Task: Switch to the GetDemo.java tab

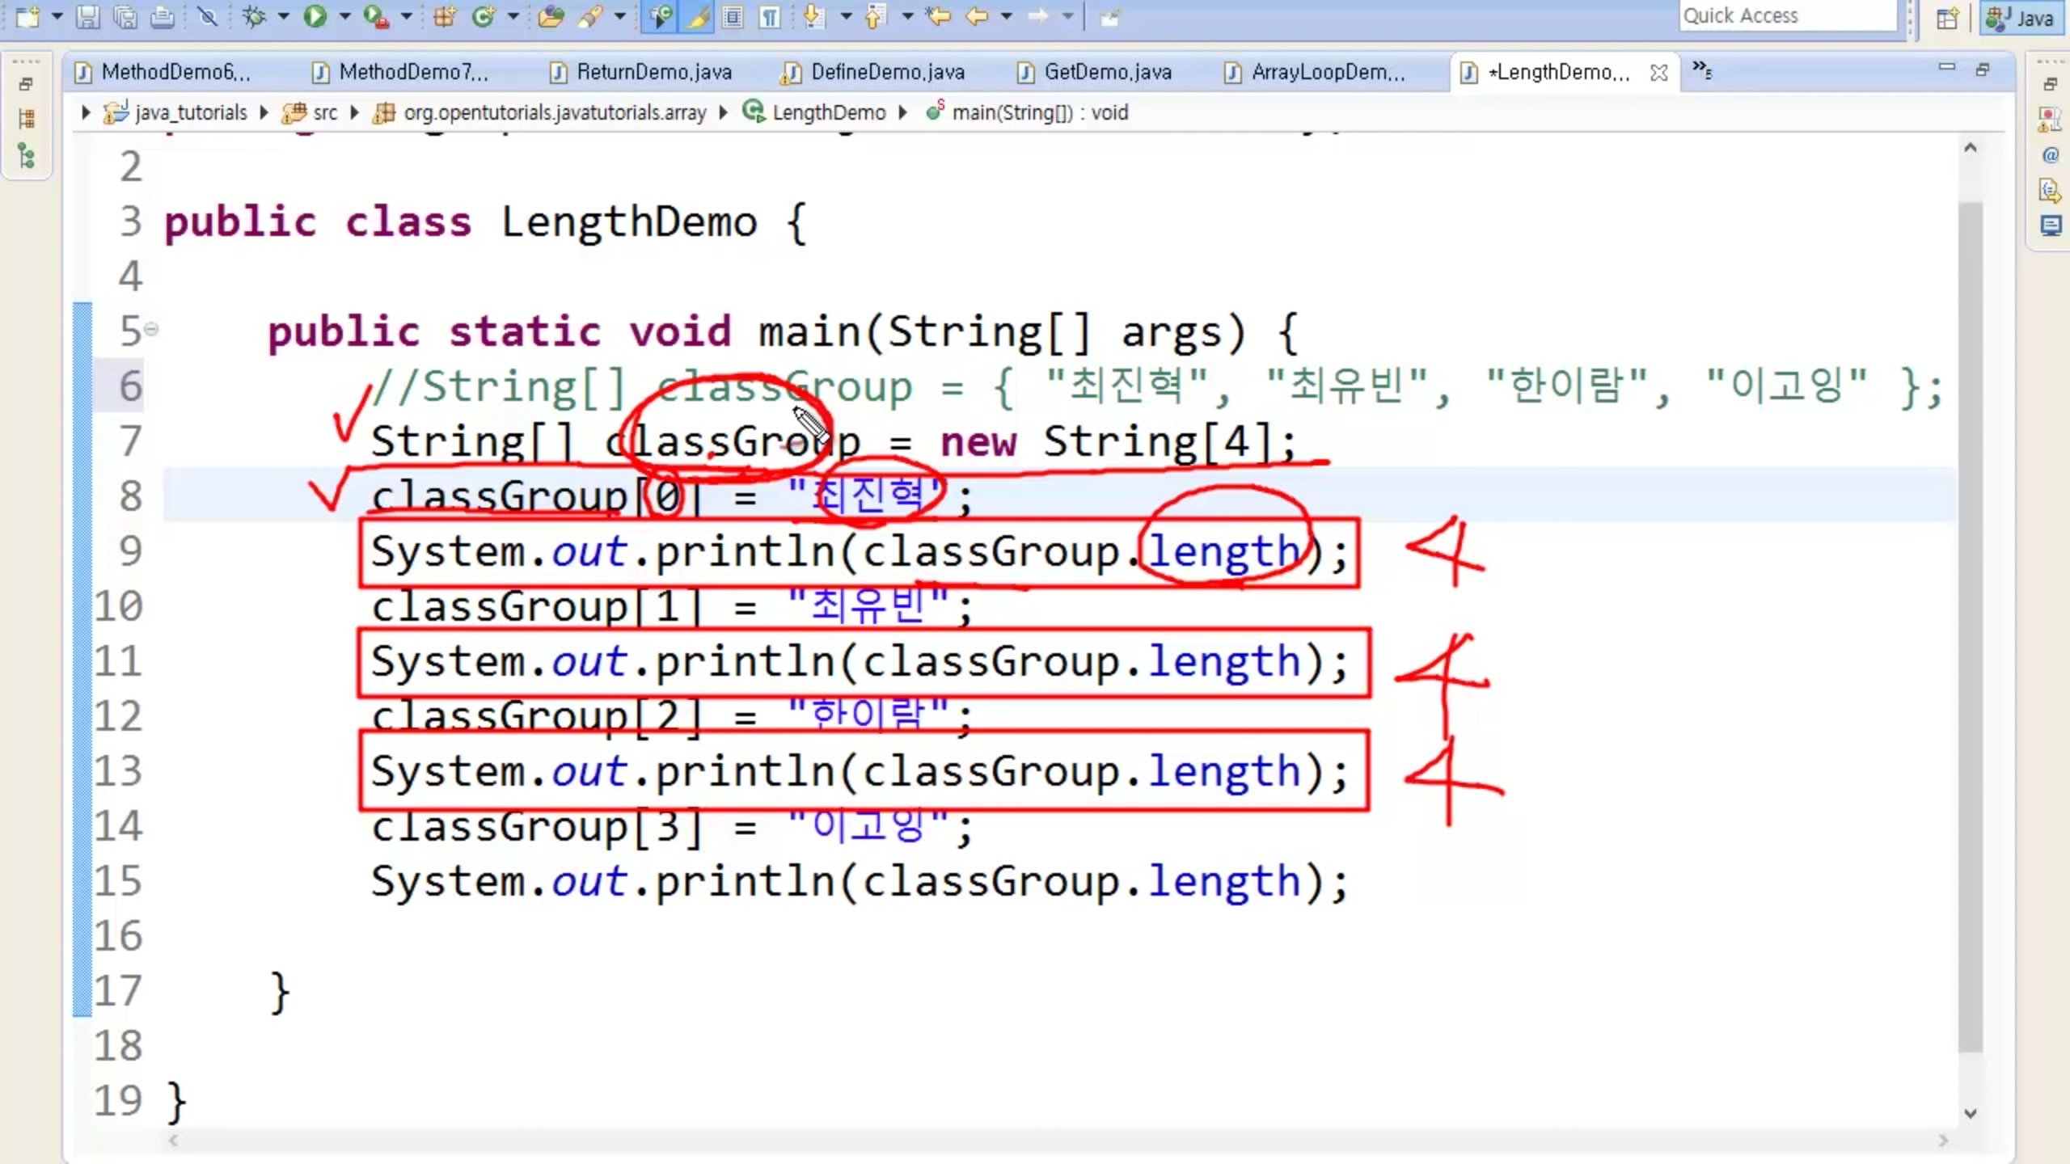Action: pos(1095,72)
